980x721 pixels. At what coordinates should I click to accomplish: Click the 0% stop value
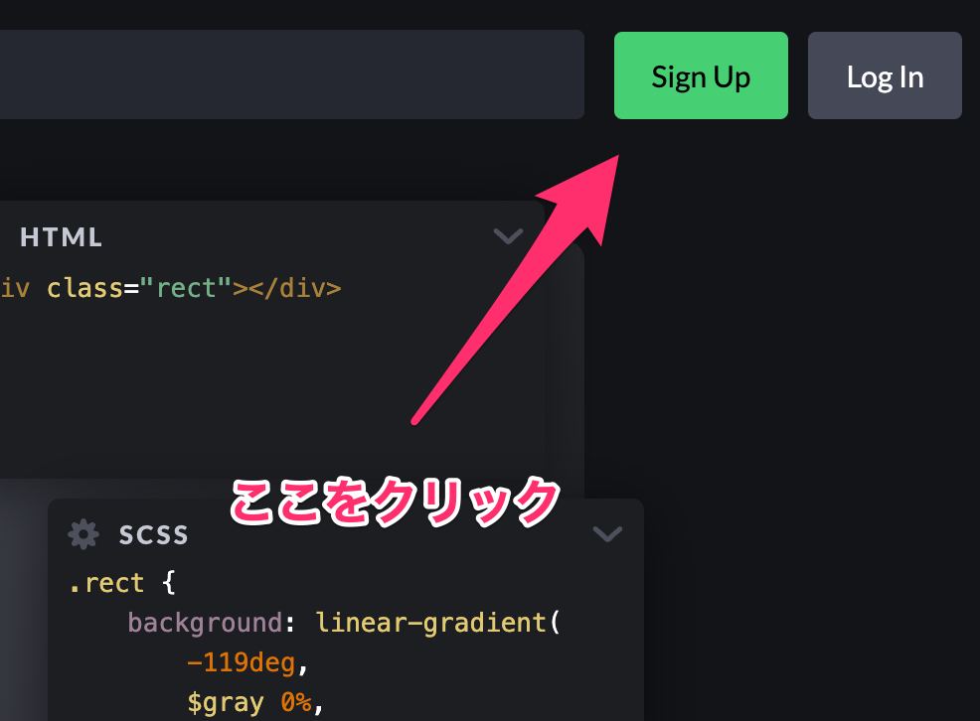295,702
